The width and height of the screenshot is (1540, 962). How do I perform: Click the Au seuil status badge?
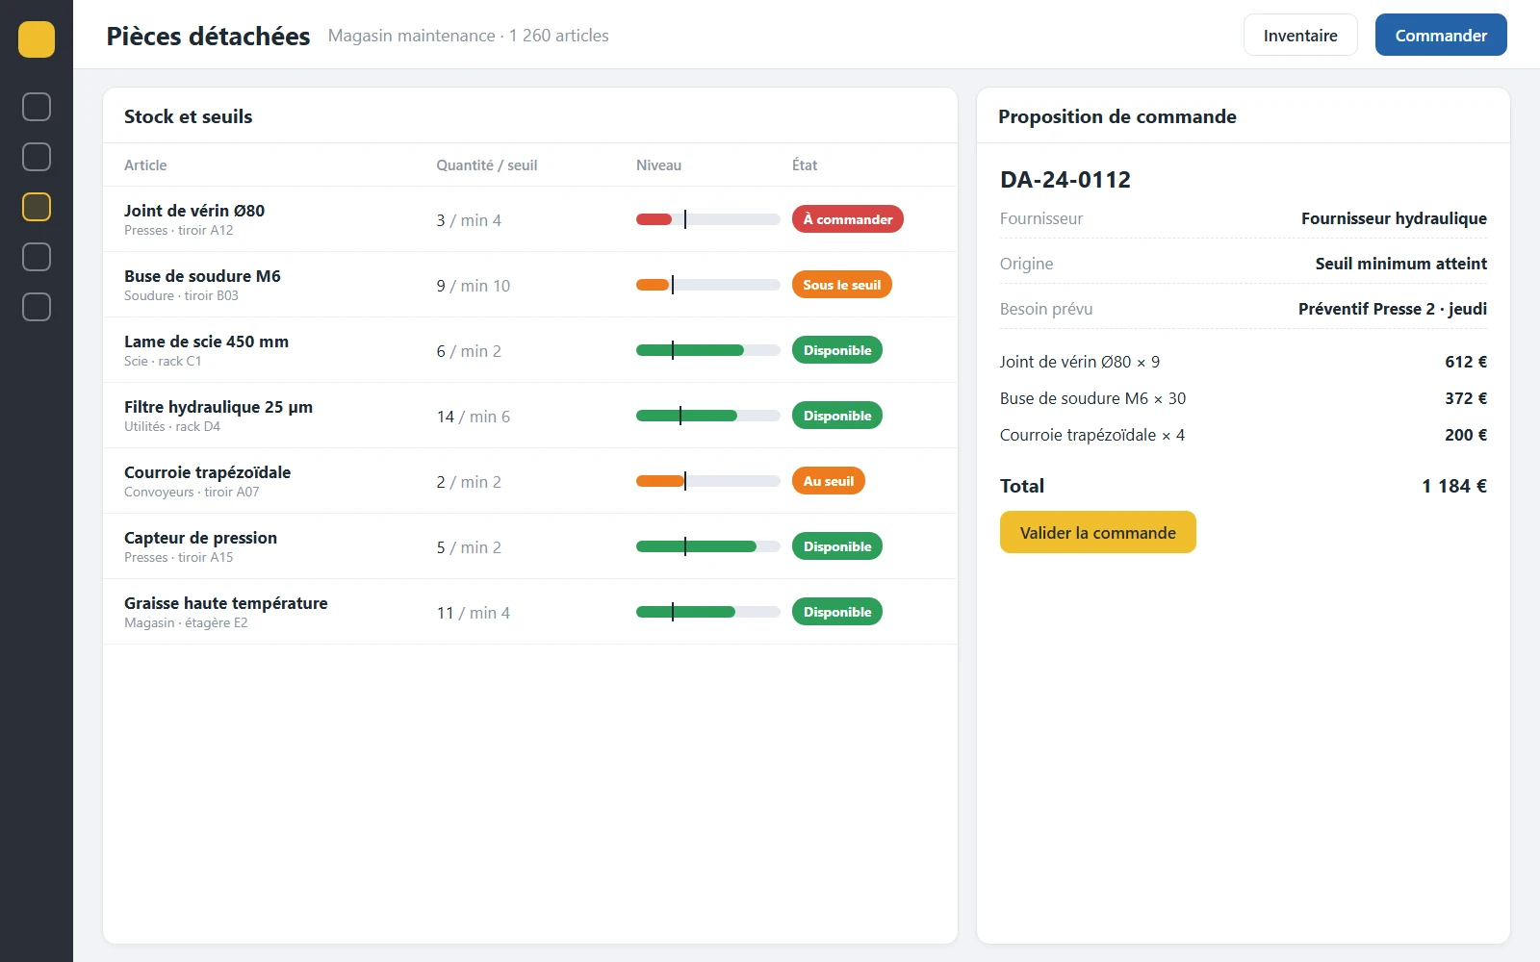click(829, 481)
